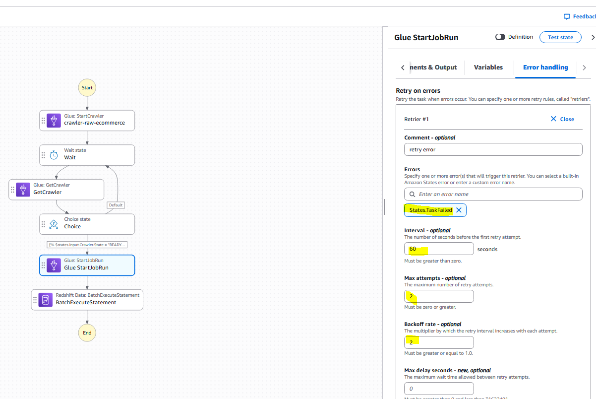Toggle the Definition switch

point(500,37)
